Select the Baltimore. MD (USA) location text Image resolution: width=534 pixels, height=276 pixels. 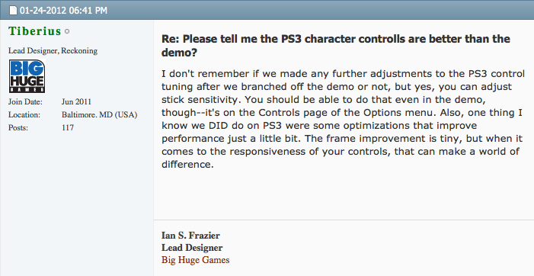[x=100, y=115]
